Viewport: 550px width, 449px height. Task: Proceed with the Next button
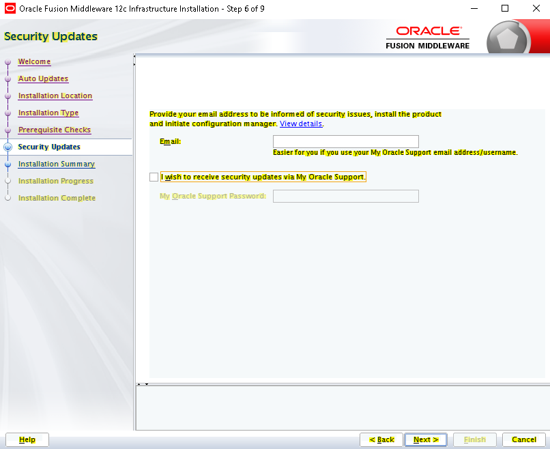tap(426, 439)
